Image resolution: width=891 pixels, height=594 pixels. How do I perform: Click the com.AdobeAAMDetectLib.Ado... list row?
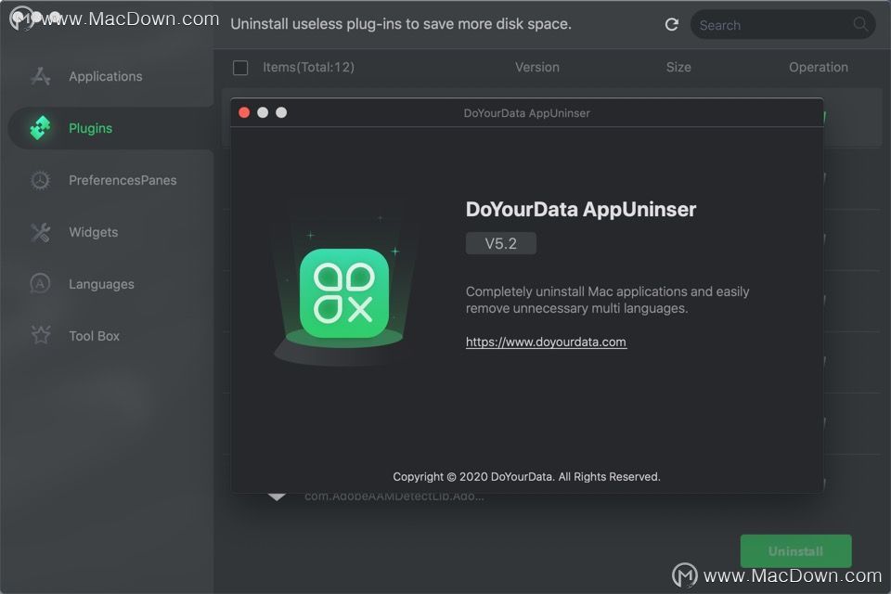[x=394, y=497]
